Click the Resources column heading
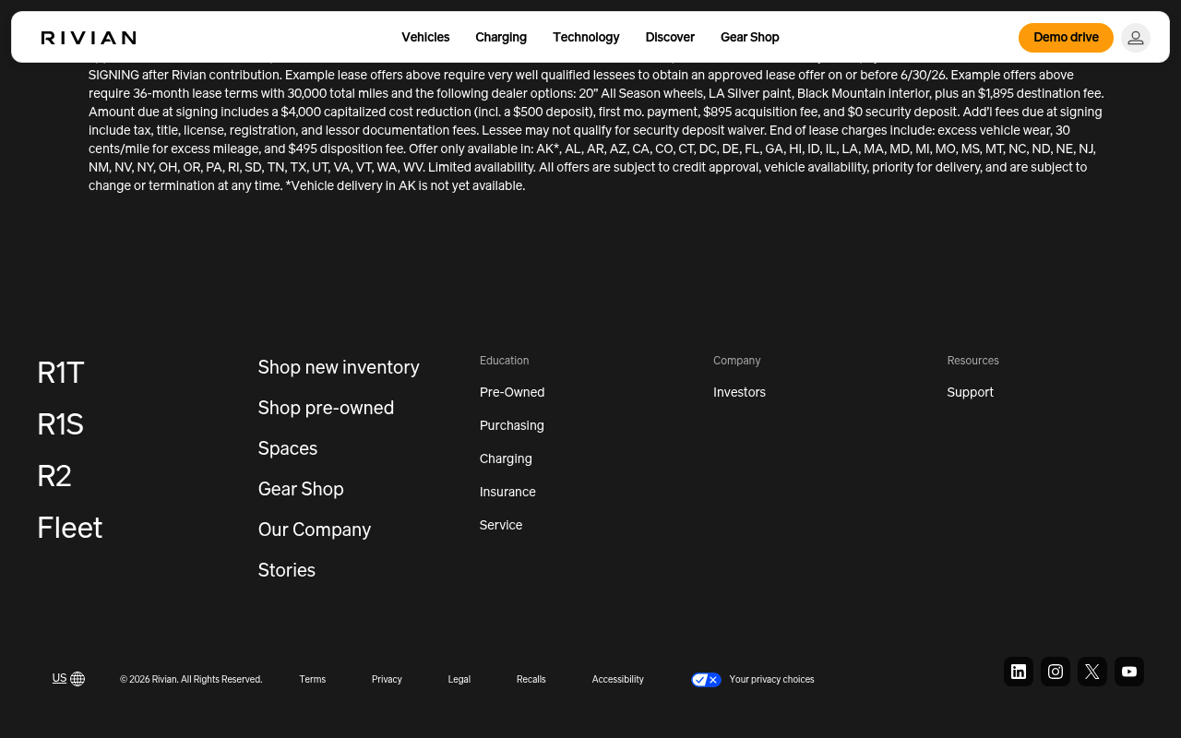The width and height of the screenshot is (1181, 738). click(x=972, y=361)
